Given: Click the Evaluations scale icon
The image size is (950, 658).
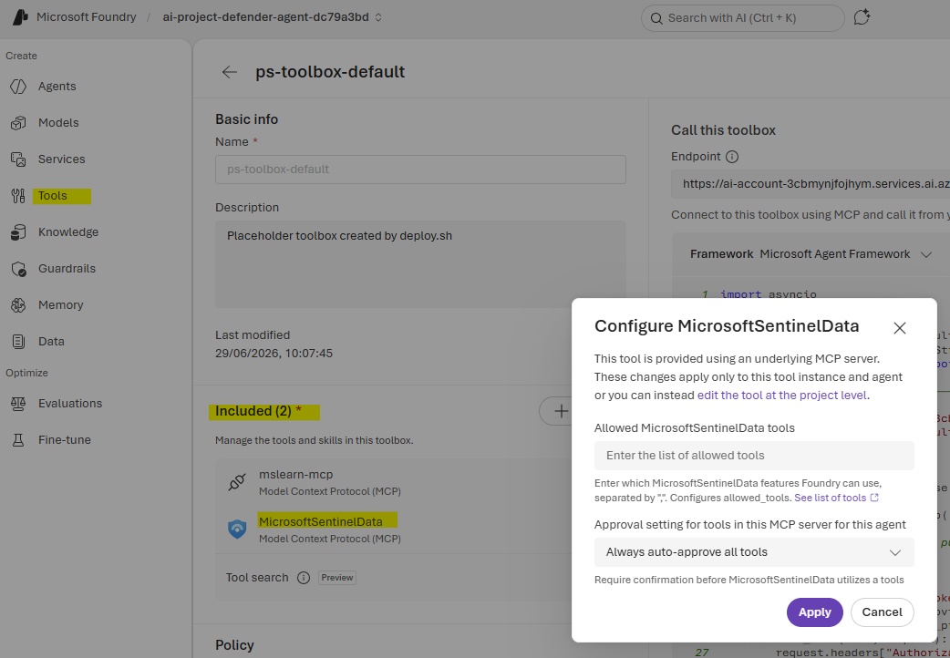Looking at the screenshot, I should click(x=18, y=403).
